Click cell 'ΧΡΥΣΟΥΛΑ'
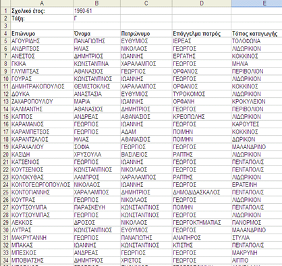 click(x=96, y=155)
